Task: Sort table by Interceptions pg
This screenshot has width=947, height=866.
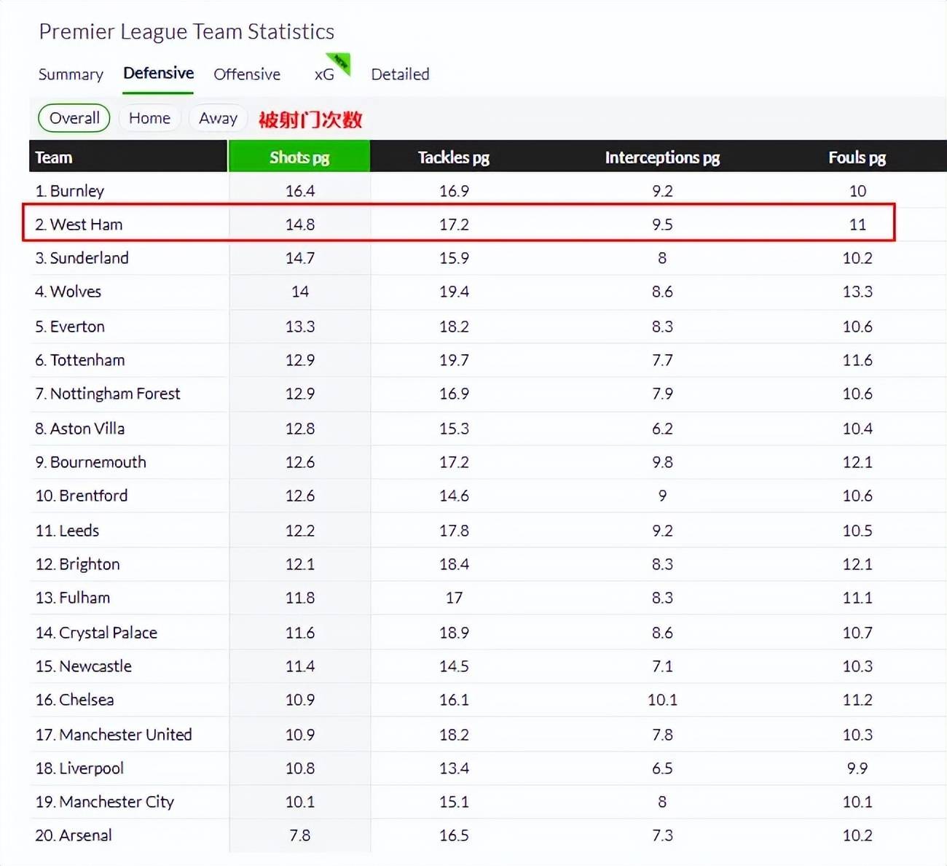Action: (661, 157)
